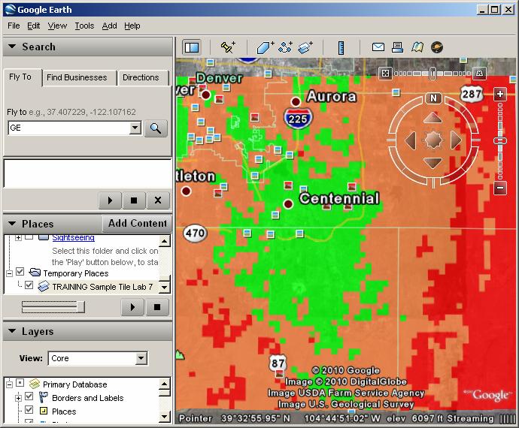Viewport: 519px width, 428px height.
Task: Click the Aurora city marker dot
Action: click(296, 101)
